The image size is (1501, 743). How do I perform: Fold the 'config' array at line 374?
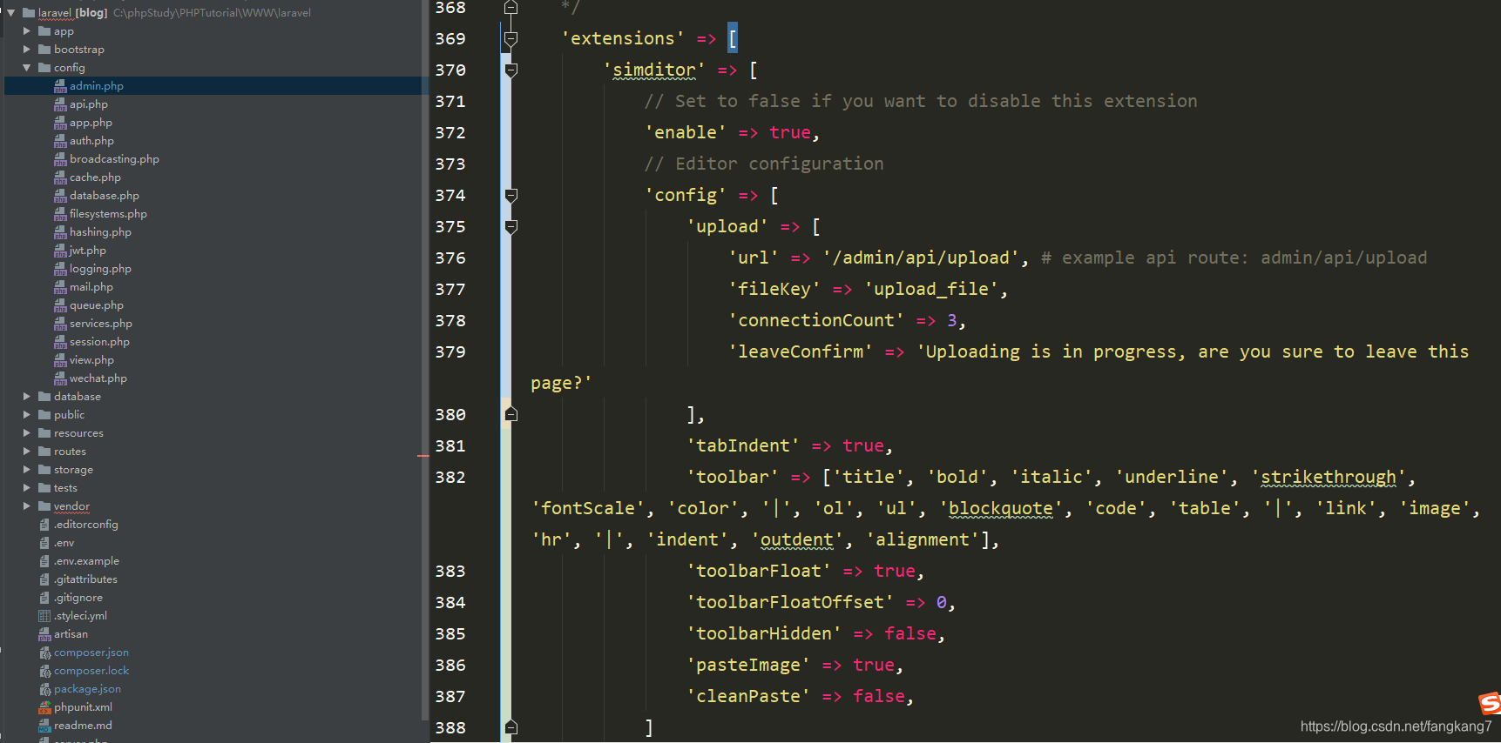[x=511, y=195]
